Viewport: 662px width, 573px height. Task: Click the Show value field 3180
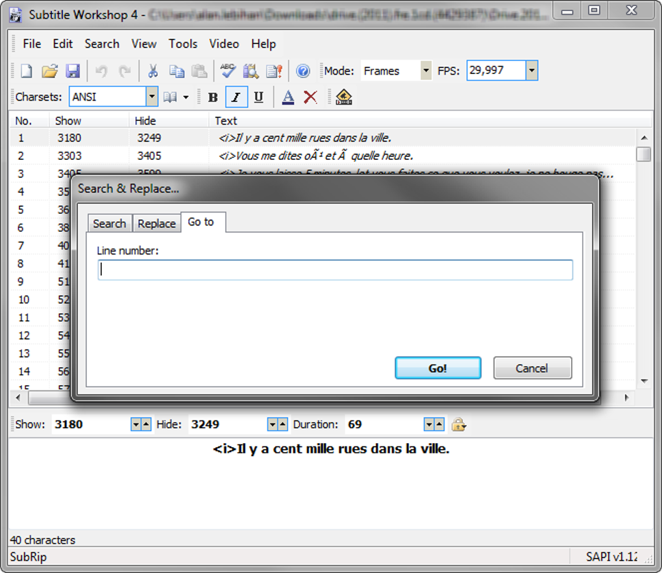[x=92, y=424]
